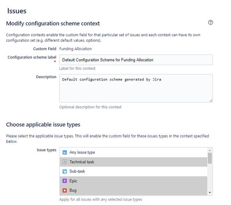Select Sub-task in issue types list
This screenshot has height=205, width=231.
pos(133,171)
